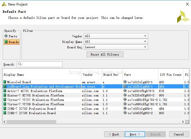
Task: Click the Parts chip icon
Action: tap(6, 36)
